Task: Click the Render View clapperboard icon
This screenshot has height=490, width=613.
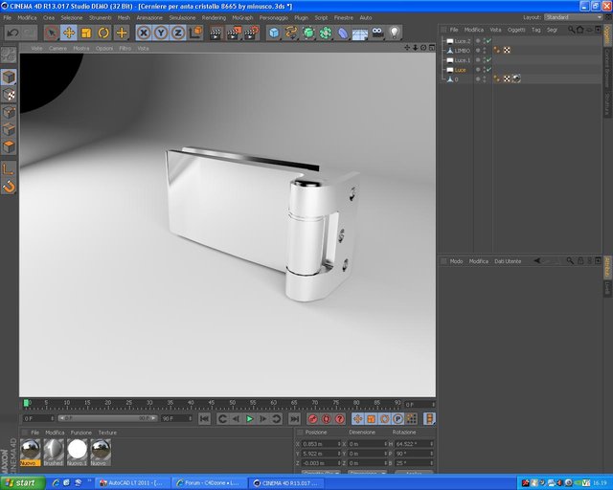Action: point(216,33)
